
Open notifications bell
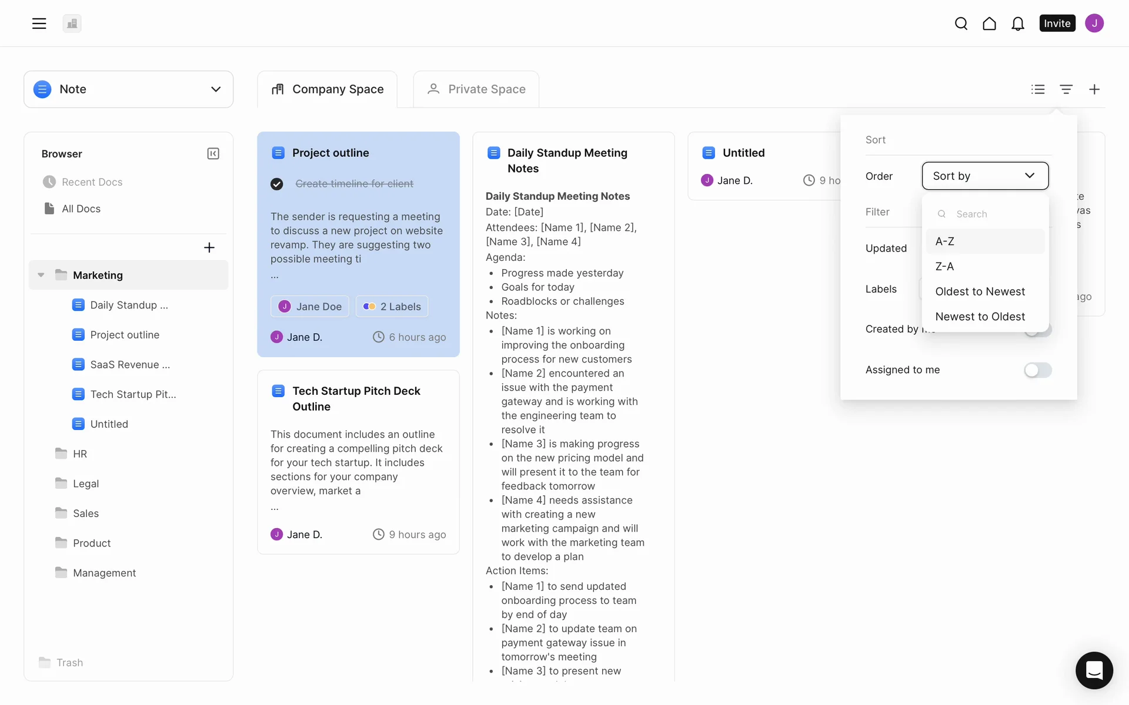point(1018,23)
